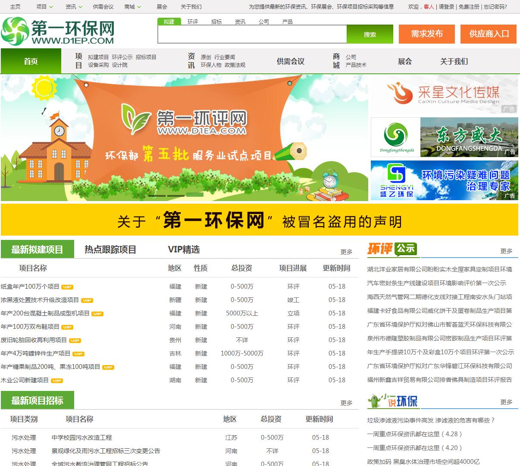Click the 需求发布 orange button
The image size is (520, 466).
coord(427,34)
